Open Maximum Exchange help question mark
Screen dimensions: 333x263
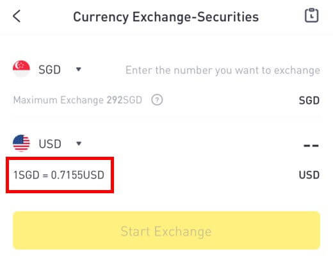point(157,100)
